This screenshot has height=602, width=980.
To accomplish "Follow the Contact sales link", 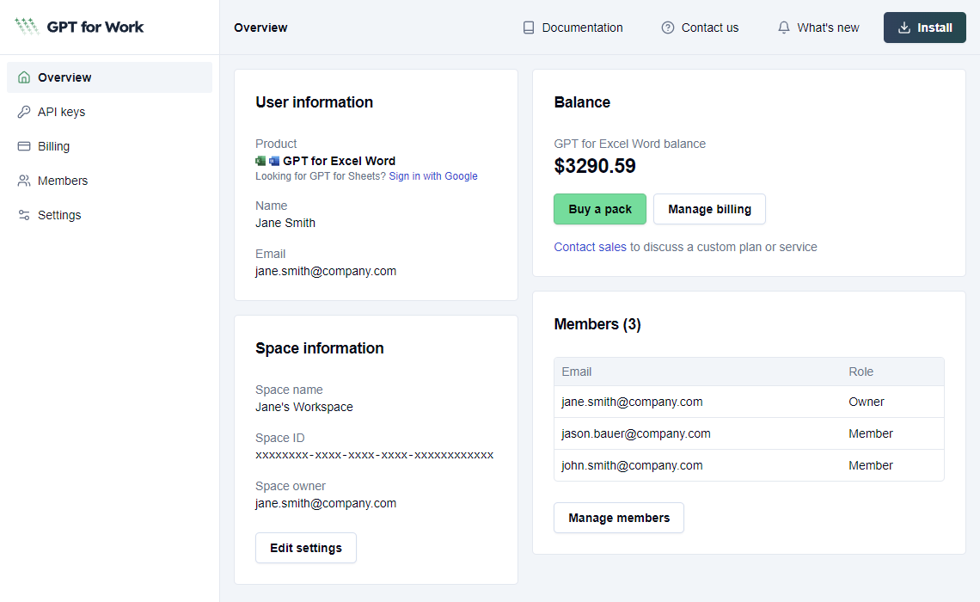I will 590,247.
